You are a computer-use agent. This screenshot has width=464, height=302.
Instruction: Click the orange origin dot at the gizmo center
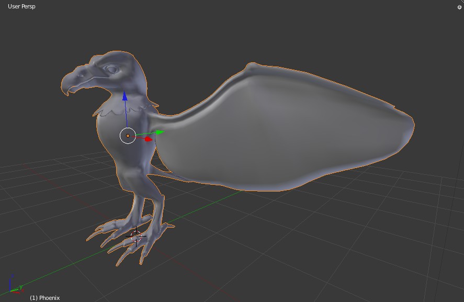(x=127, y=135)
